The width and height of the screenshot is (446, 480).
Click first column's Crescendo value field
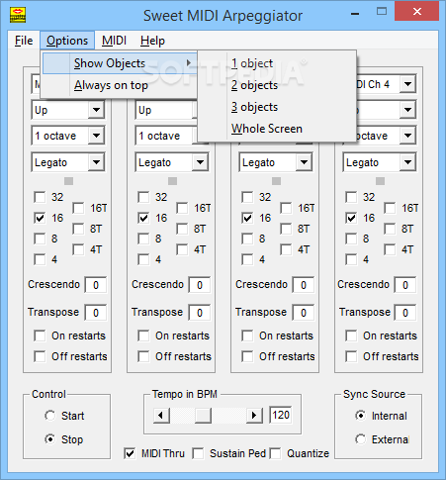click(96, 285)
